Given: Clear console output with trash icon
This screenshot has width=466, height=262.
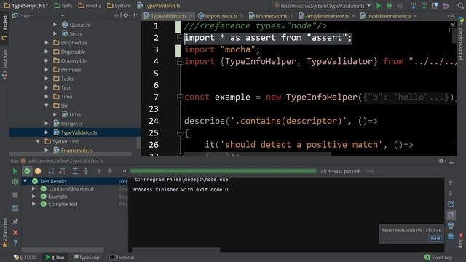Looking at the screenshot, I should tap(451, 236).
